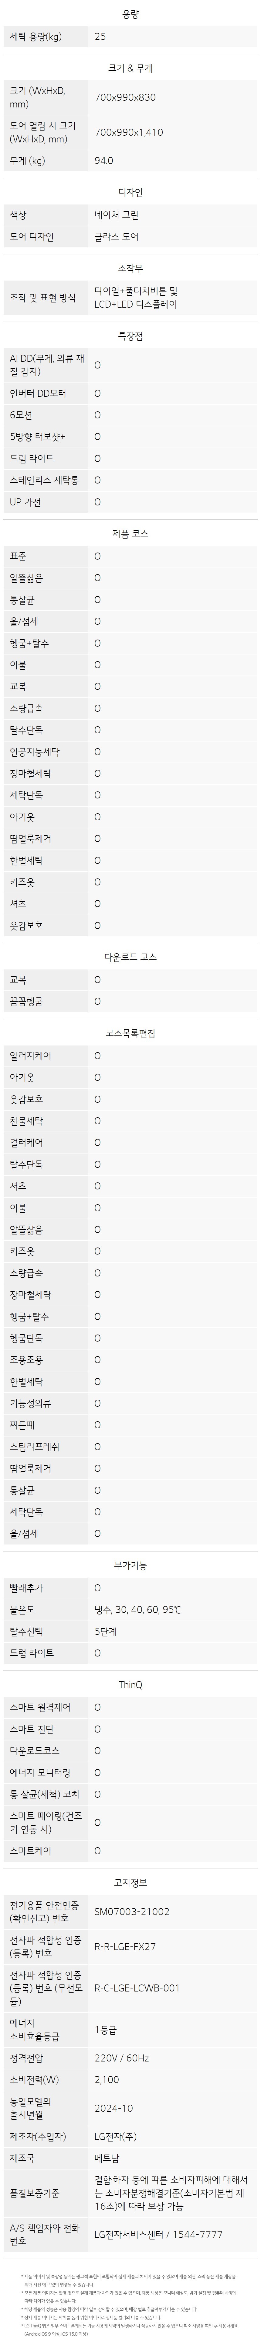Select the 네이처 그린 color value
The image size is (261, 2349).
click(x=117, y=215)
